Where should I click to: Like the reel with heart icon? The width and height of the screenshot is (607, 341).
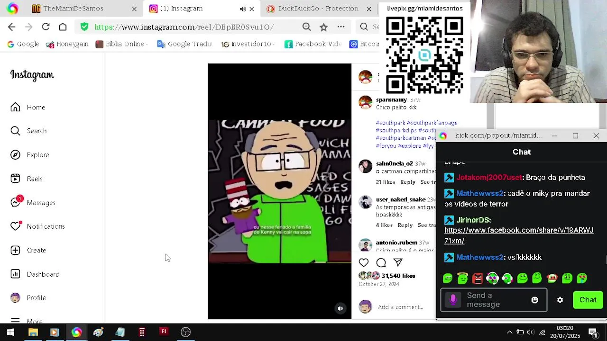coord(364,262)
